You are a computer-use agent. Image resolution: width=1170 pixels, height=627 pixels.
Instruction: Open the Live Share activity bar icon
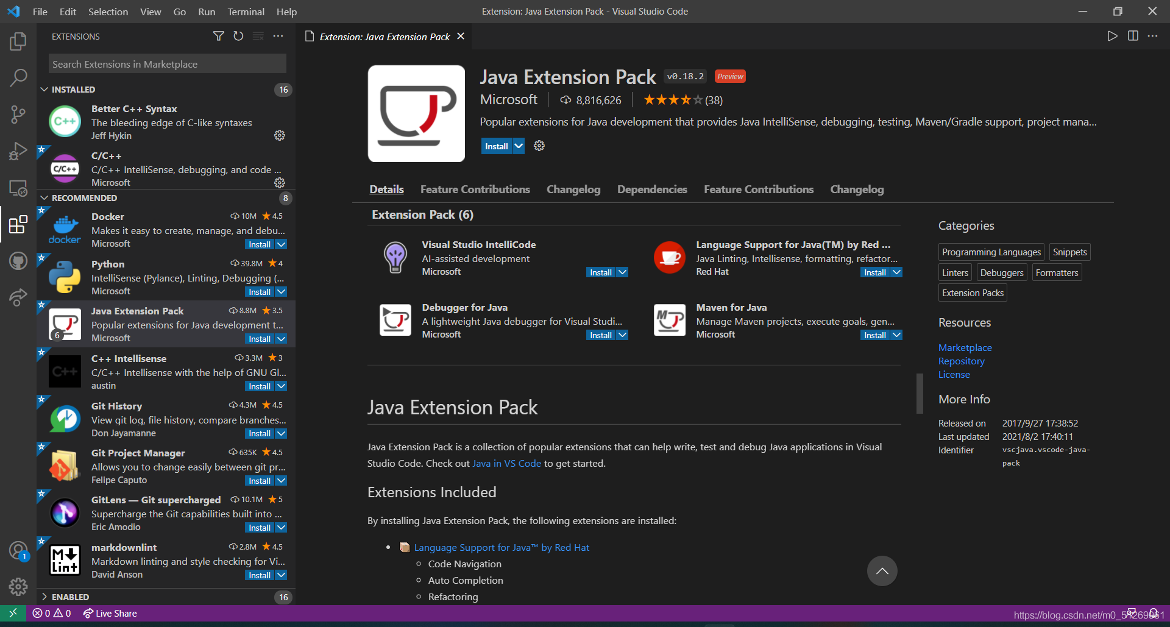18,297
